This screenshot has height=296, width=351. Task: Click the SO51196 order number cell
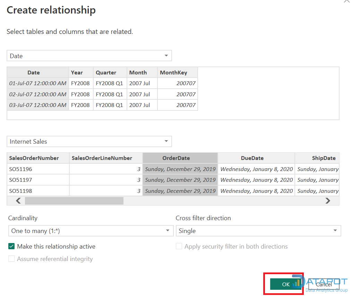(20, 169)
